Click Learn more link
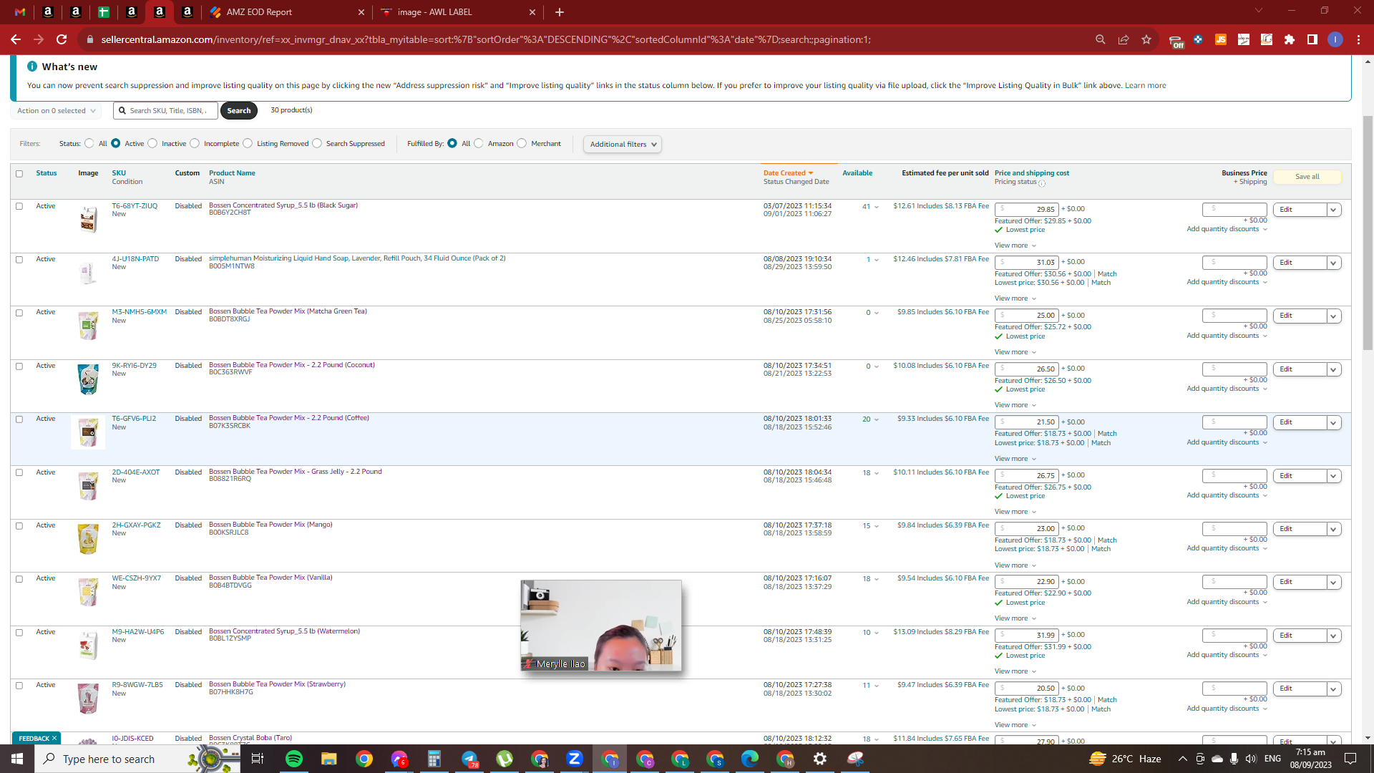Image resolution: width=1374 pixels, height=773 pixels. point(1145,85)
